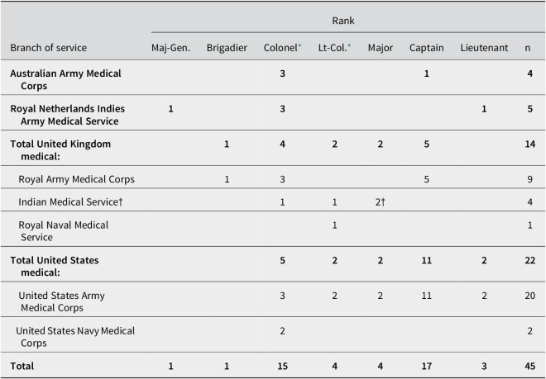The image size is (546, 379).
Task: Click the Lt-Col. footnote asterisk link
Action: coord(349,45)
